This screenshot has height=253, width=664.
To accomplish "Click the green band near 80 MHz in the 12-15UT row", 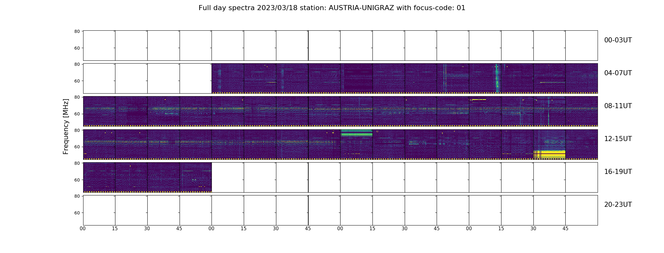I will (356, 133).
